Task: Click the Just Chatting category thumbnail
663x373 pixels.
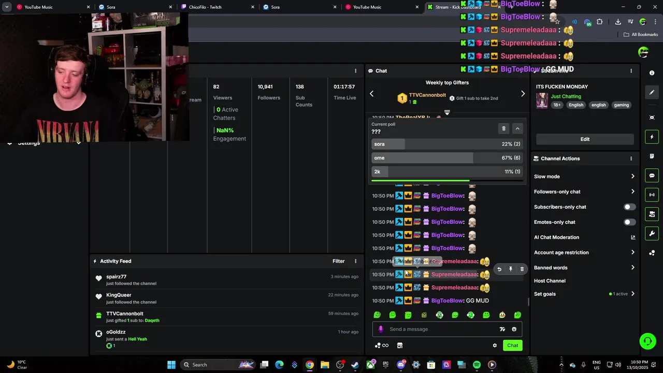Action: click(542, 101)
